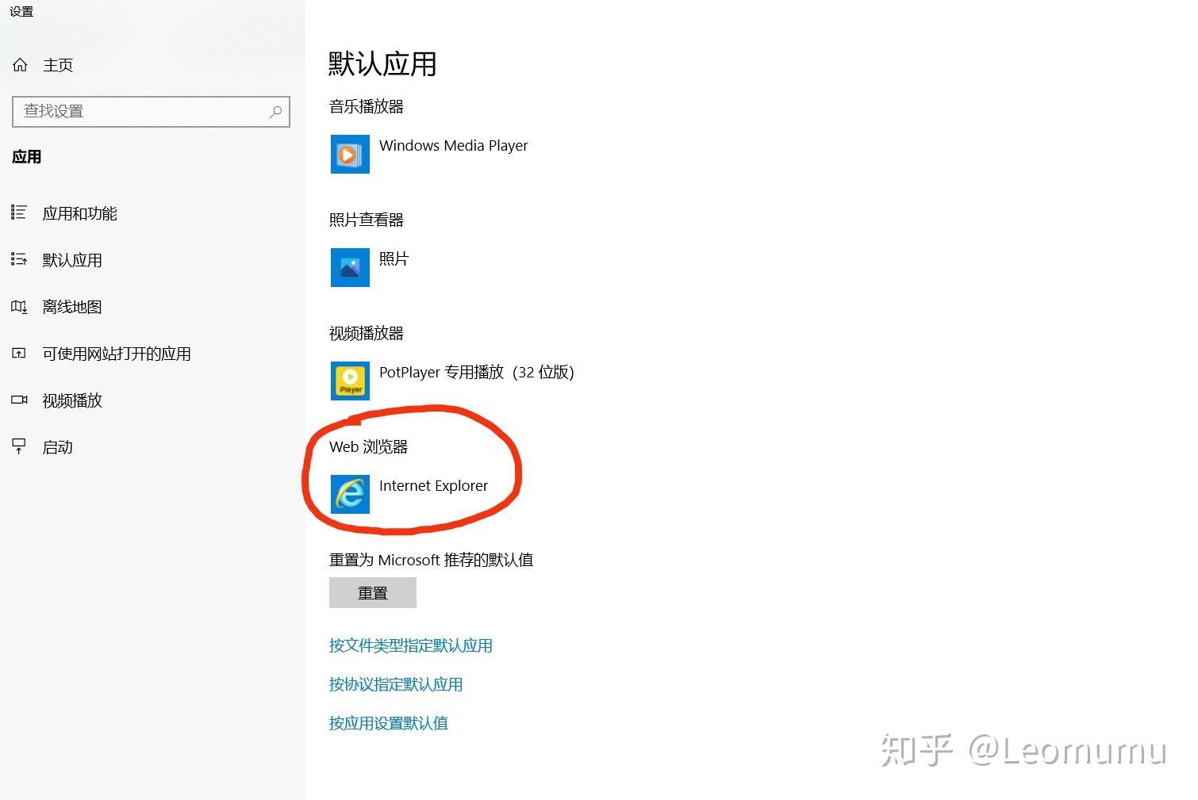Viewport: 1198px width, 800px height.
Task: Click the 可使用网站打开的应用 icon
Action: pos(19,353)
